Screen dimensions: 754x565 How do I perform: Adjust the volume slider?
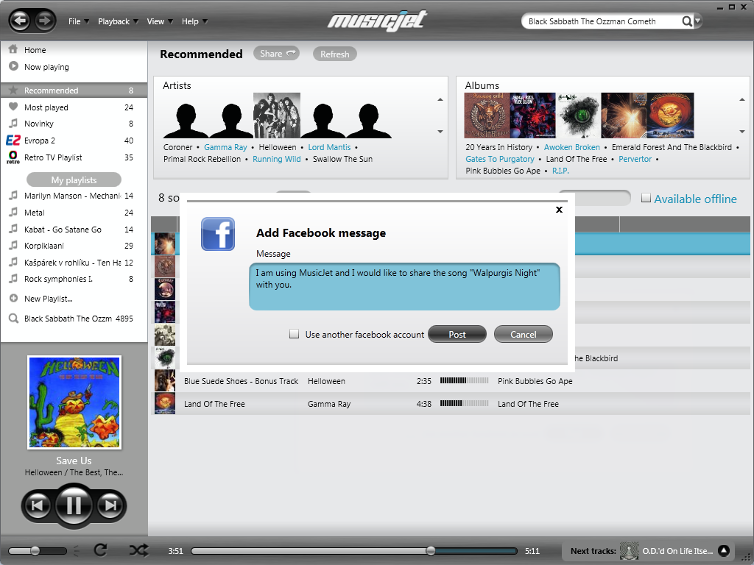click(38, 550)
